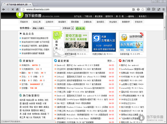The width and height of the screenshot is (167, 124).
Task: Open 最近更新 nav menu item
Action: tap(99, 16)
